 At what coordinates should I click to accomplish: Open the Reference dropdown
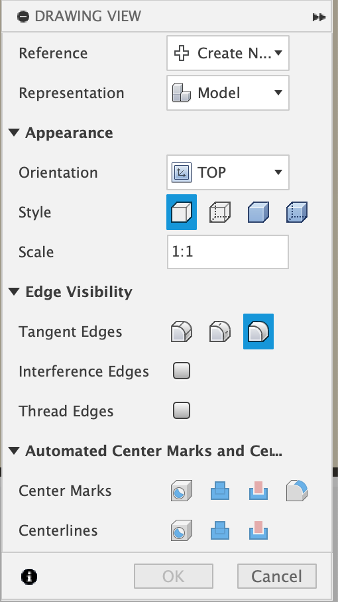tap(228, 53)
